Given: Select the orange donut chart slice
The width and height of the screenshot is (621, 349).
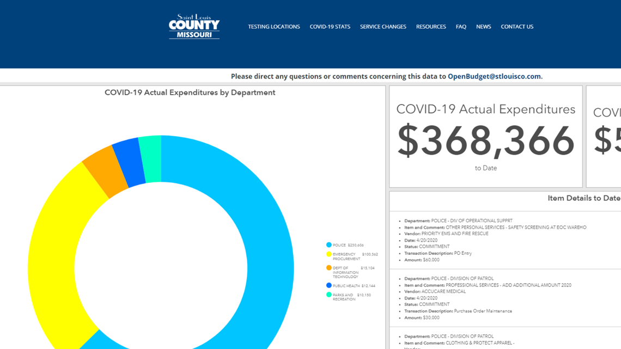Looking at the screenshot, I should [105, 172].
